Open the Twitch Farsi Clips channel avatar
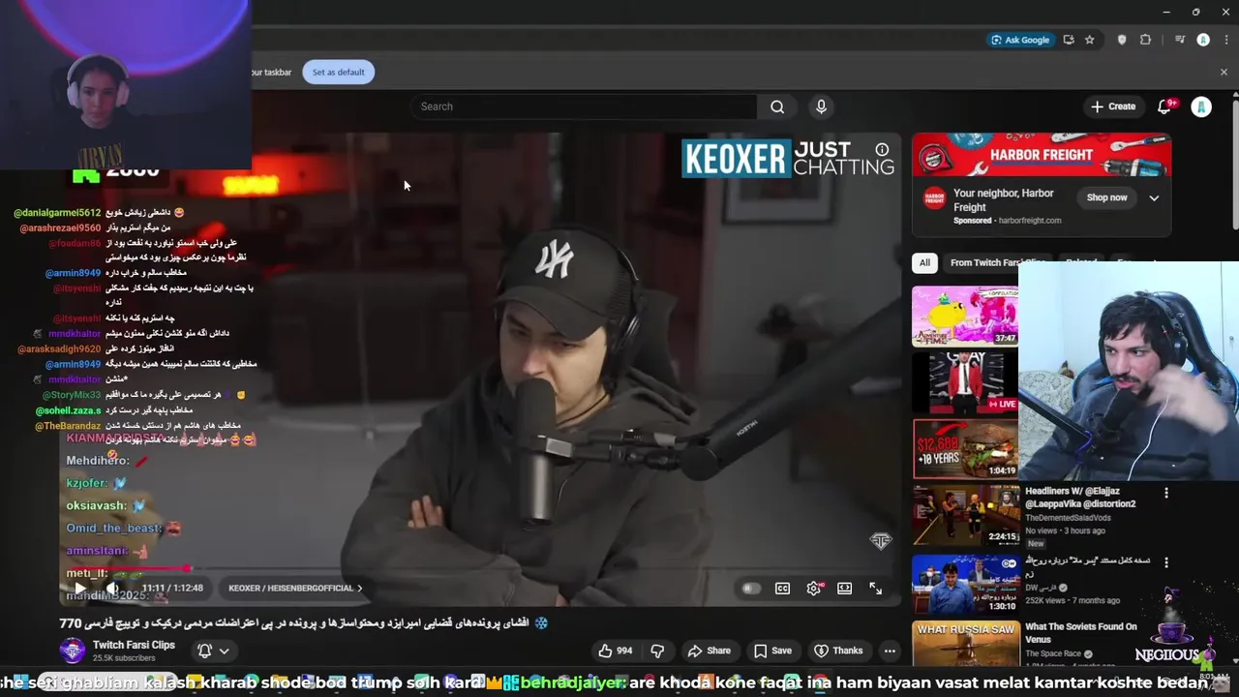 (x=73, y=651)
